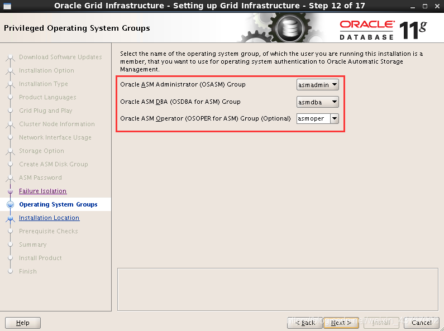Click the Summary step

pyautogui.click(x=32, y=244)
